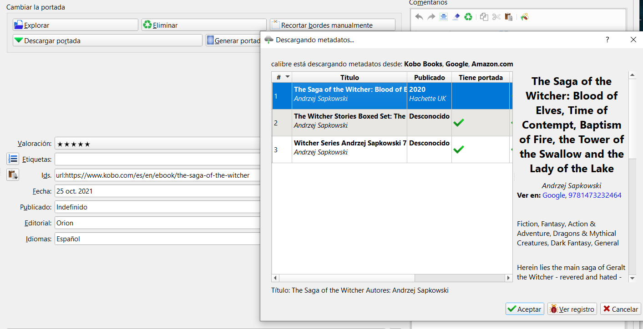The height and width of the screenshot is (329, 643).
Task: Accept the metadata with Aceptar
Action: point(525,309)
